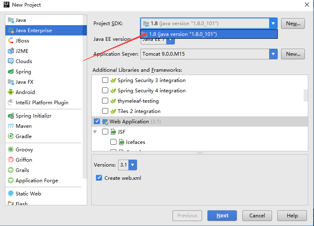Select the Static Web project type
Image resolution: width=314 pixels, height=226 pixels.
(28, 193)
